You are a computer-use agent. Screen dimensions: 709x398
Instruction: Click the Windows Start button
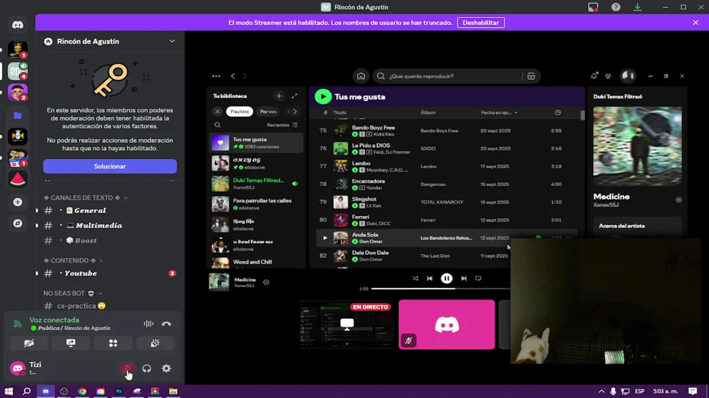click(x=9, y=391)
